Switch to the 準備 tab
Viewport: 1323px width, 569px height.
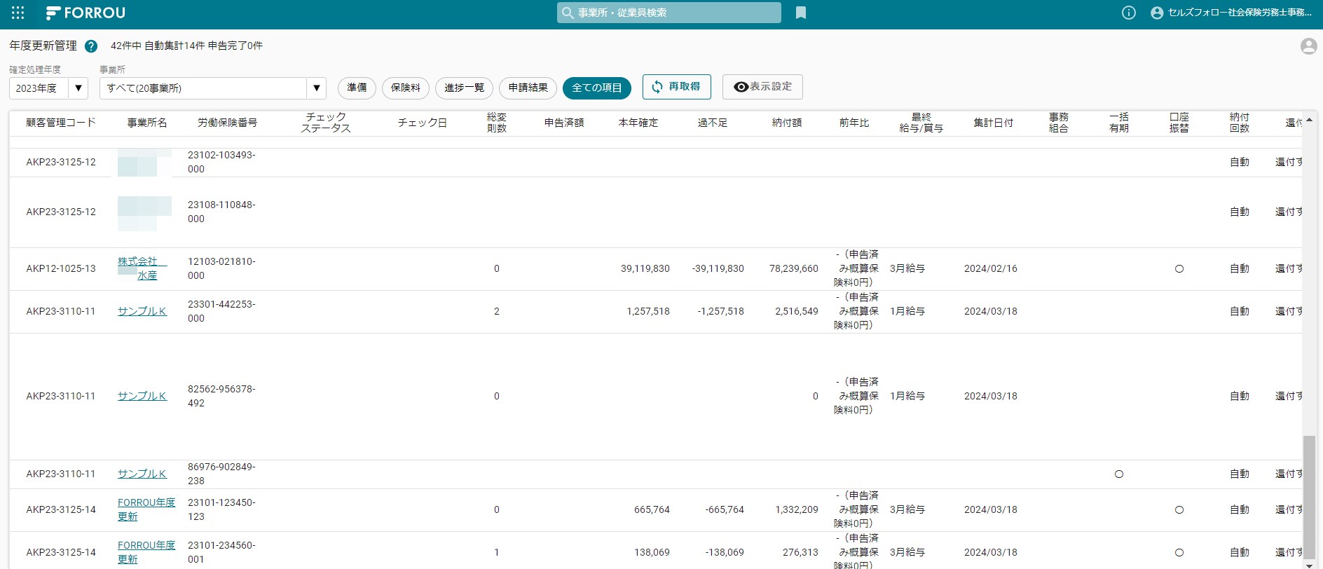click(357, 88)
